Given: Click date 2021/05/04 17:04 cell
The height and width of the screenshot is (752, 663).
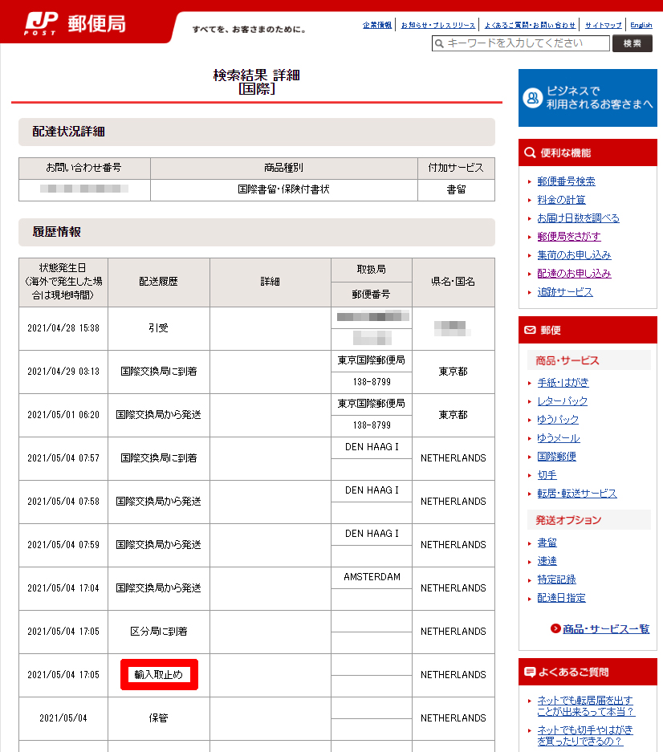Looking at the screenshot, I should click(x=63, y=588).
